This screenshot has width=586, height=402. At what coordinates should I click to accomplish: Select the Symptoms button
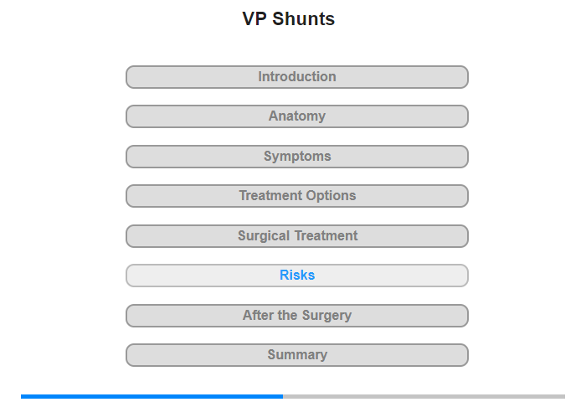click(x=296, y=157)
